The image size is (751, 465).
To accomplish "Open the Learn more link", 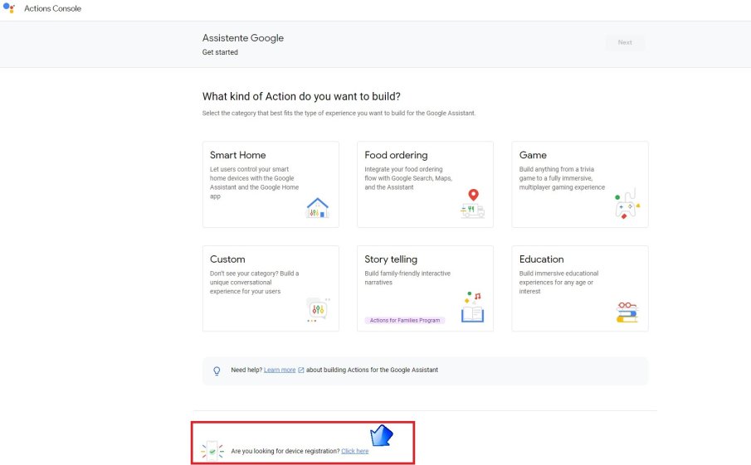I will point(280,370).
